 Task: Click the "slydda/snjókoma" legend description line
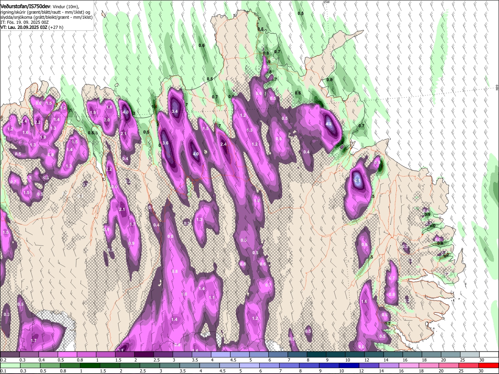point(46,17)
